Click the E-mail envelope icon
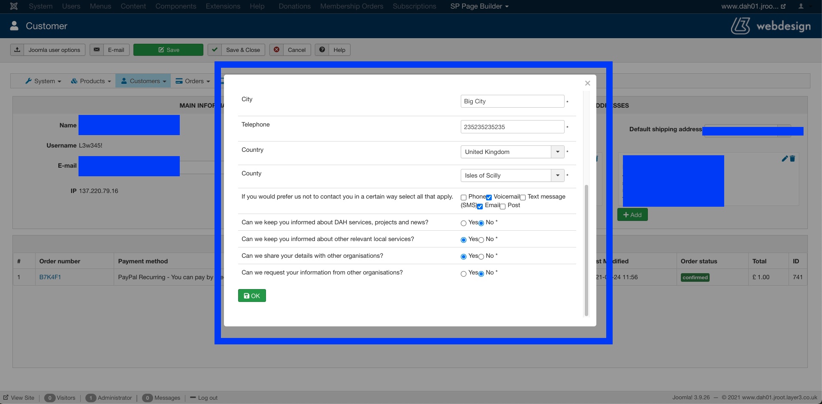 click(97, 50)
